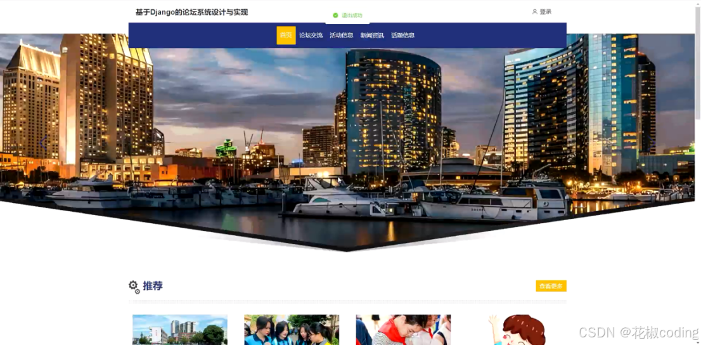Viewport: 701px width, 345px height.
Task: Open the 话题信息 navigation item
Action: 403,36
